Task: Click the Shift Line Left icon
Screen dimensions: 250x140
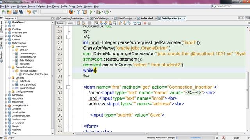Action: (x=135, y=23)
